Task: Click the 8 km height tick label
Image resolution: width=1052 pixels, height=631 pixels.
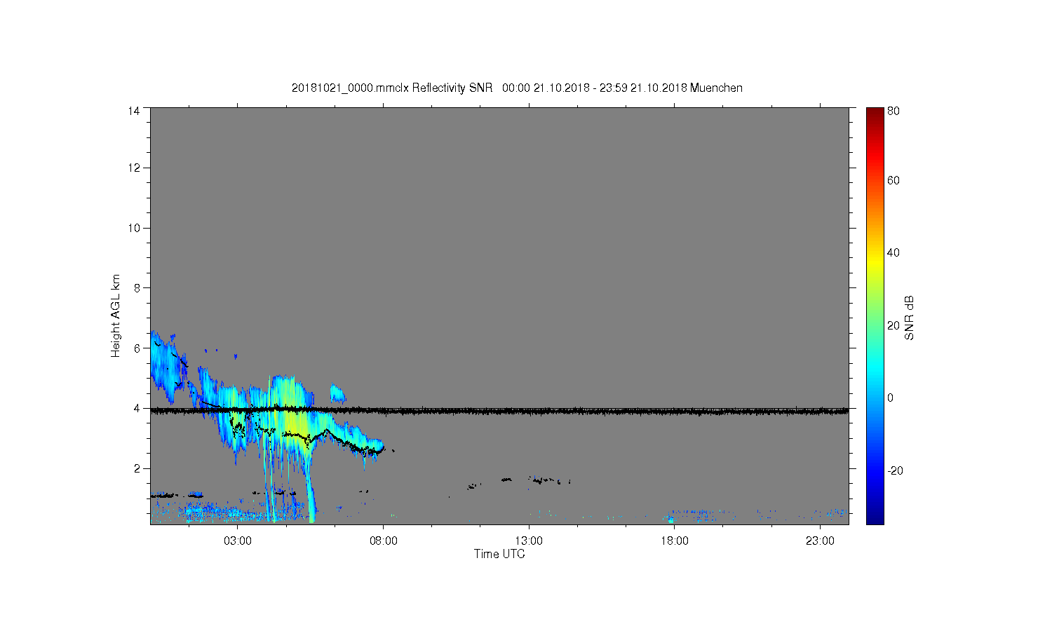Action: [x=137, y=287]
